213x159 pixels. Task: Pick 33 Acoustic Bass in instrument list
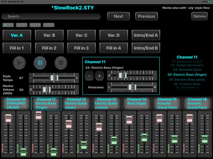187,70
